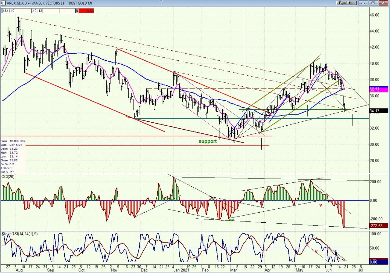The image size is (390, 273).
Task: Click the green "div" annotation on CCI
Action: pos(231,220)
